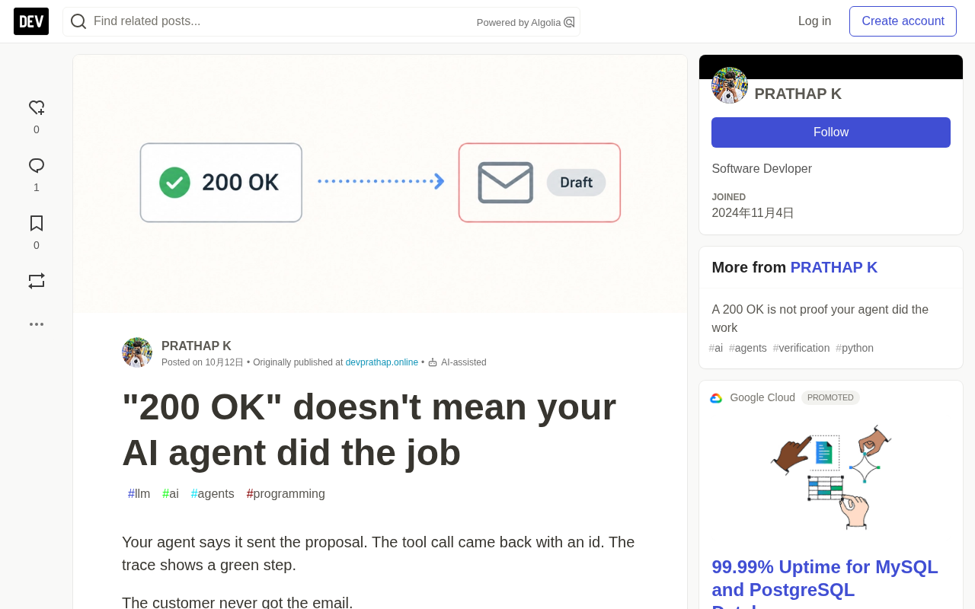Follow PRATHAP K
Image resolution: width=975 pixels, height=609 pixels.
(831, 132)
